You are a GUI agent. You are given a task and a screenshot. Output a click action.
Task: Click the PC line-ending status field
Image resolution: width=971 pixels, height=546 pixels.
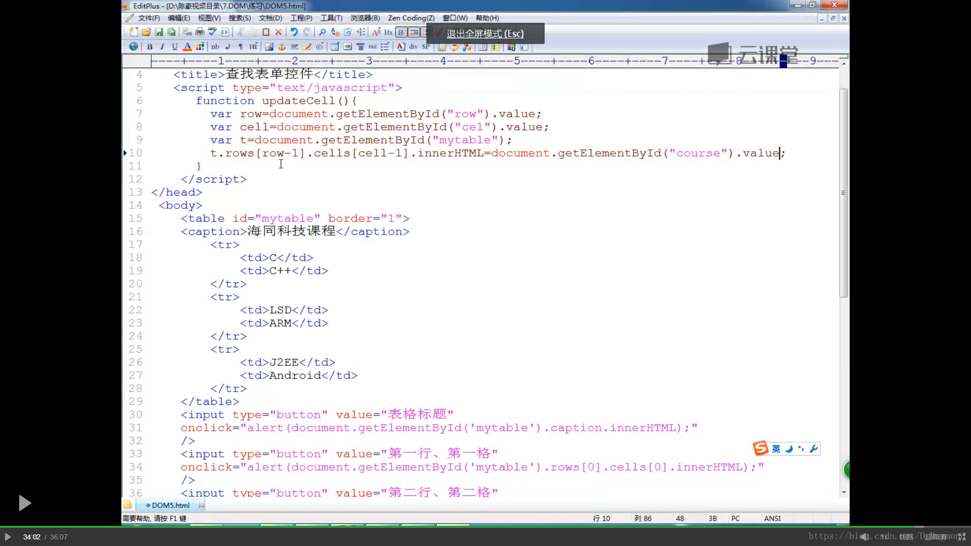(x=735, y=518)
